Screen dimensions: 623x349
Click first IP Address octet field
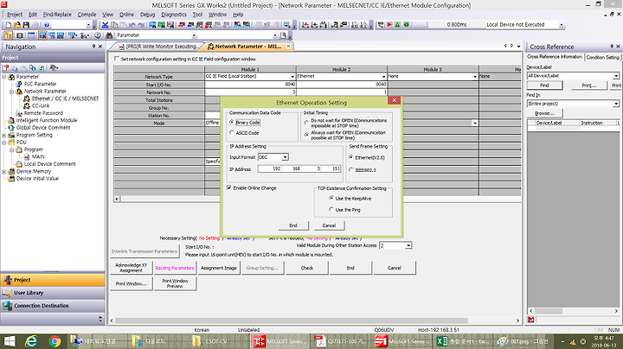pyautogui.click(x=270, y=169)
